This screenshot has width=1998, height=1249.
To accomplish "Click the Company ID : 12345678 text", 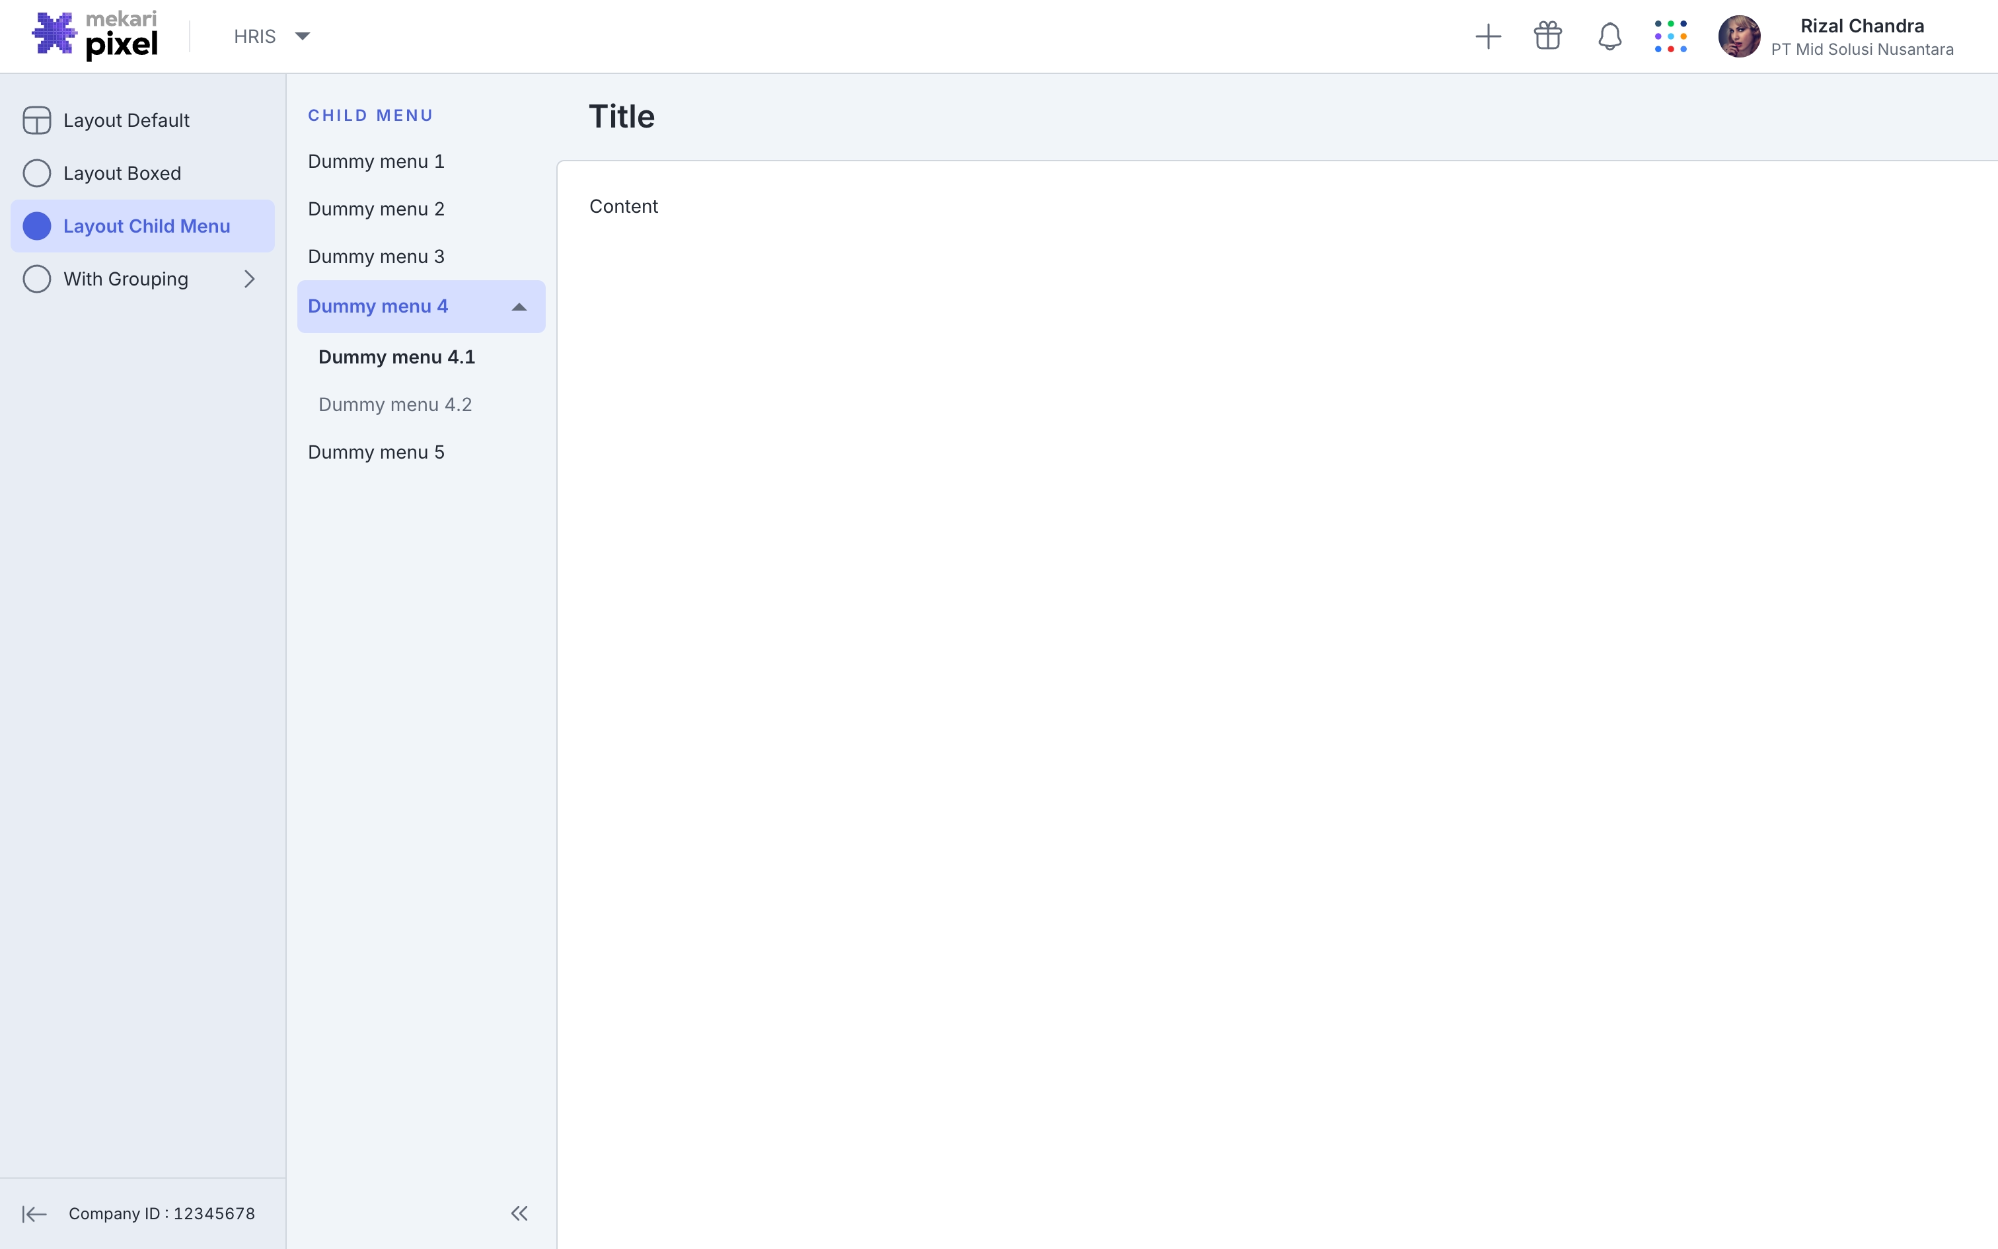I will (162, 1213).
